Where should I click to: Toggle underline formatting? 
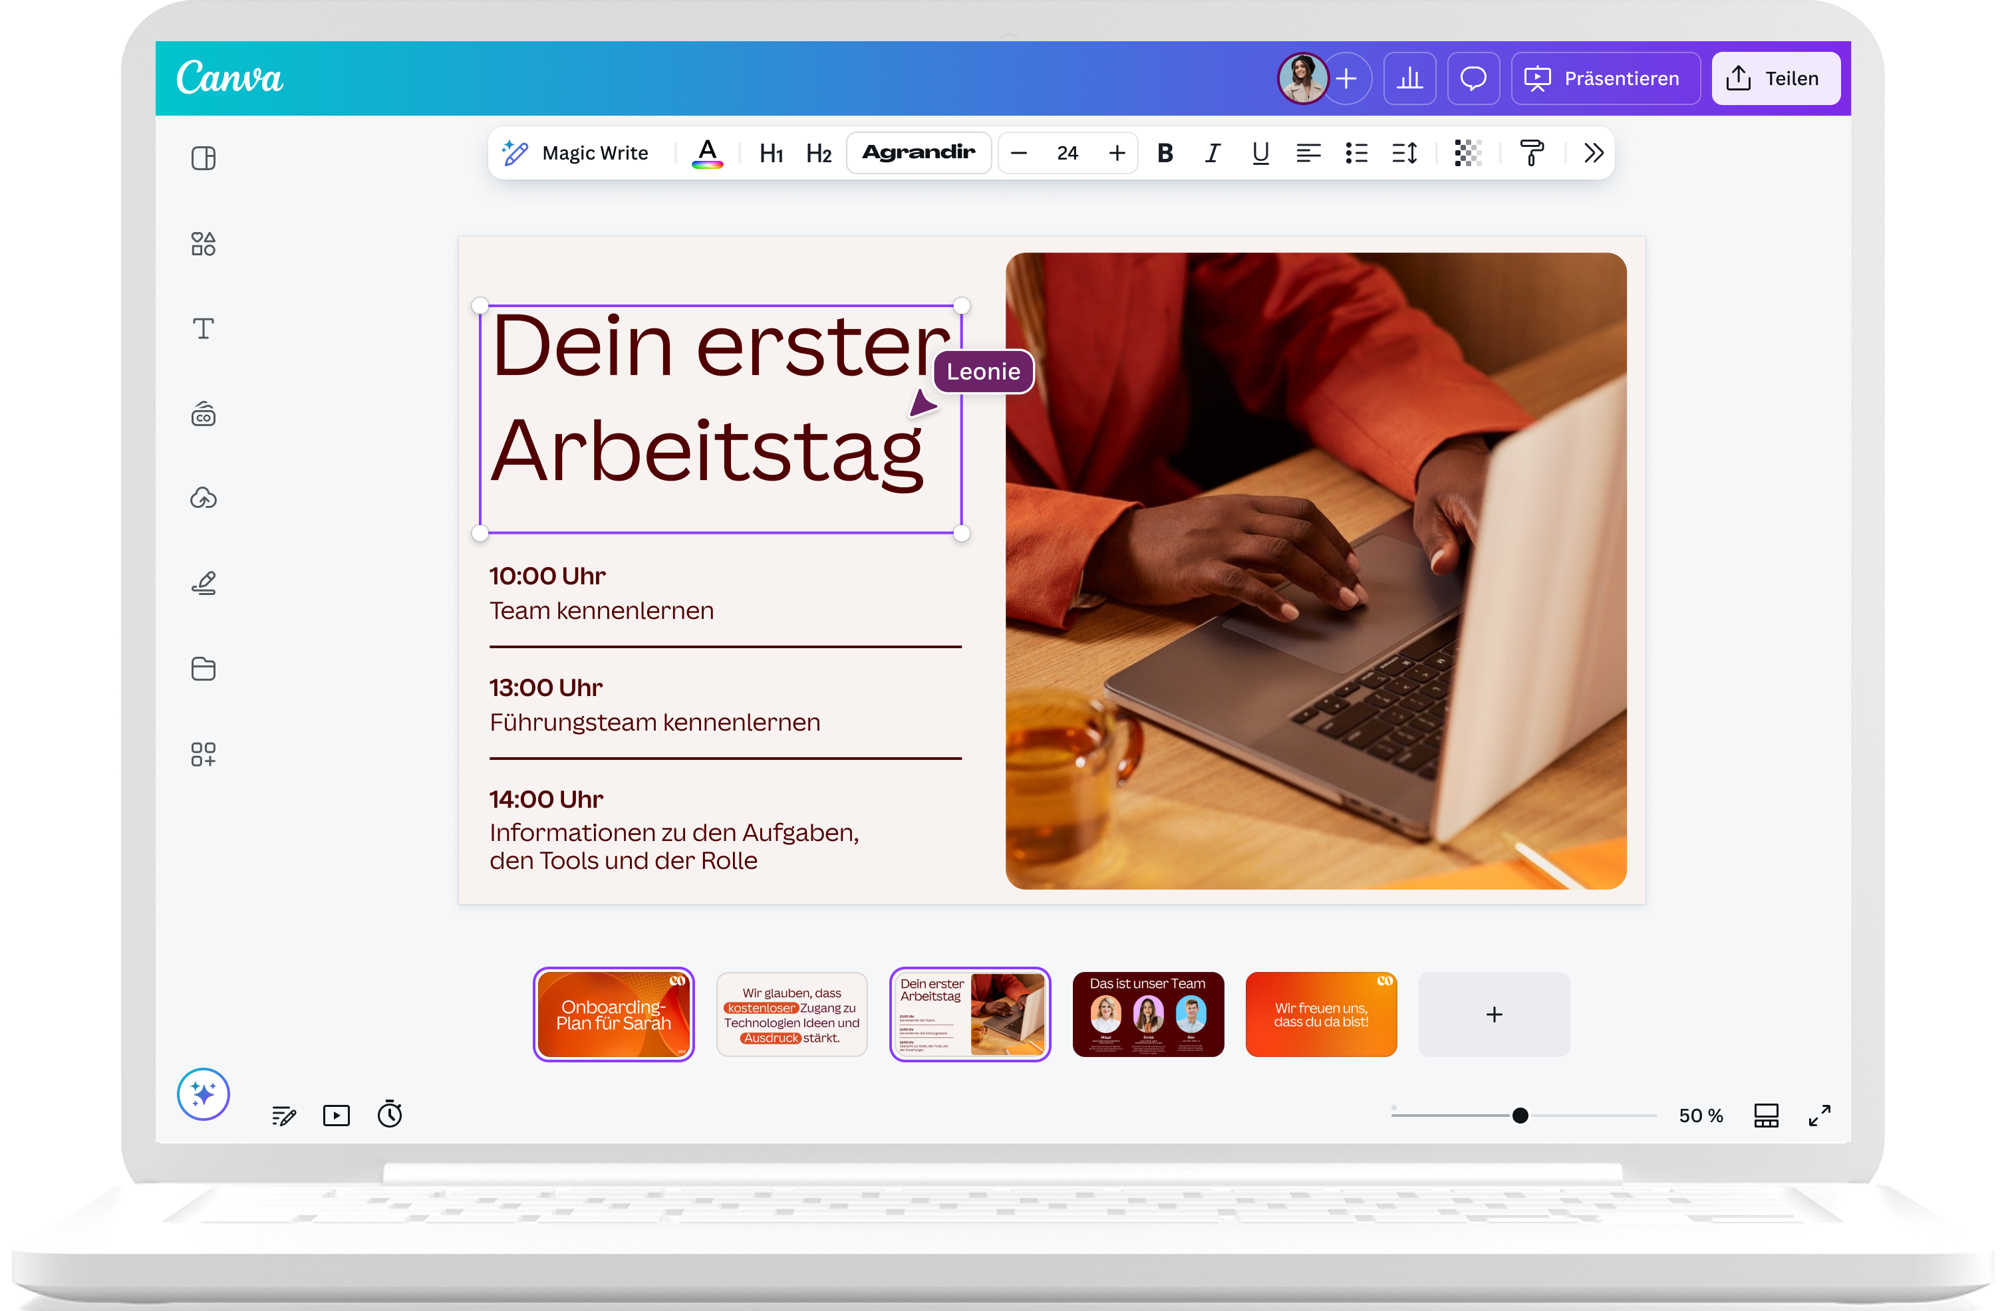1260,152
